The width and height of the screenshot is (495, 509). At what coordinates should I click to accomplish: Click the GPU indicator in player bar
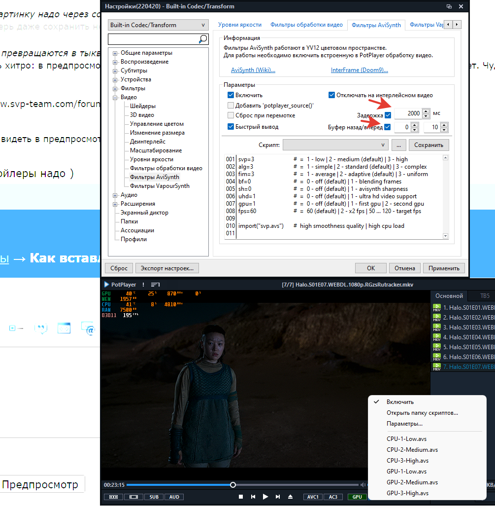tap(357, 497)
